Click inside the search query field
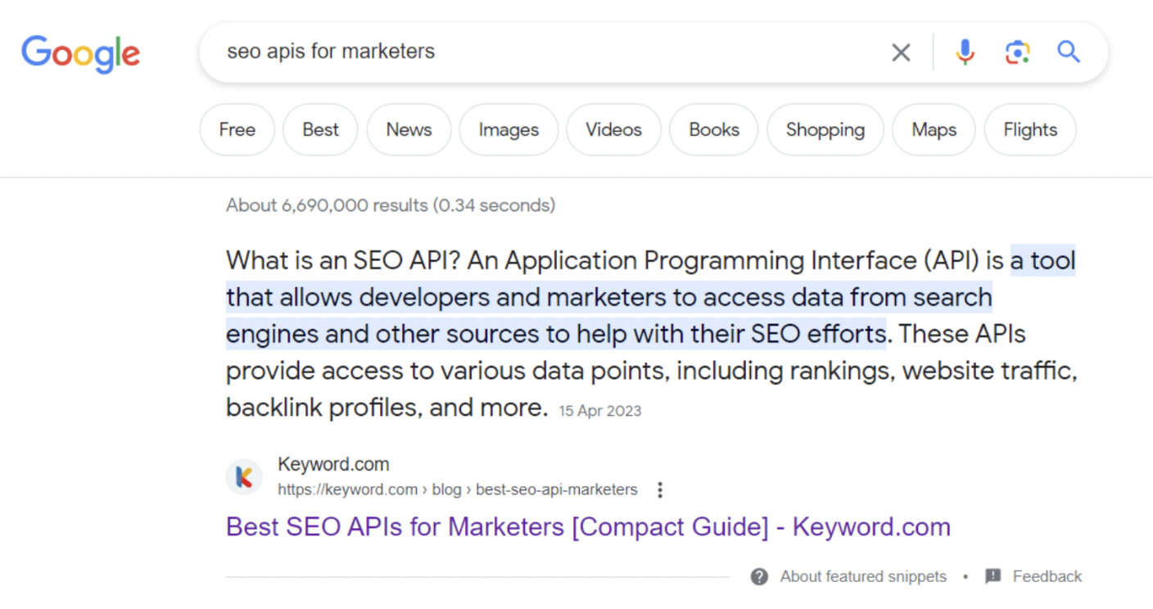Viewport: 1153px width, 609px height. [x=491, y=52]
